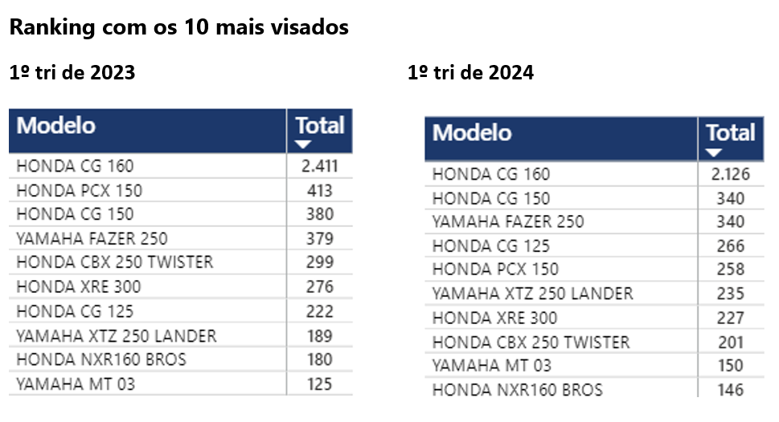Image resolution: width=779 pixels, height=422 pixels.
Task: Select YAMAHA MT 03 row in 2024 table
Action: (x=492, y=366)
